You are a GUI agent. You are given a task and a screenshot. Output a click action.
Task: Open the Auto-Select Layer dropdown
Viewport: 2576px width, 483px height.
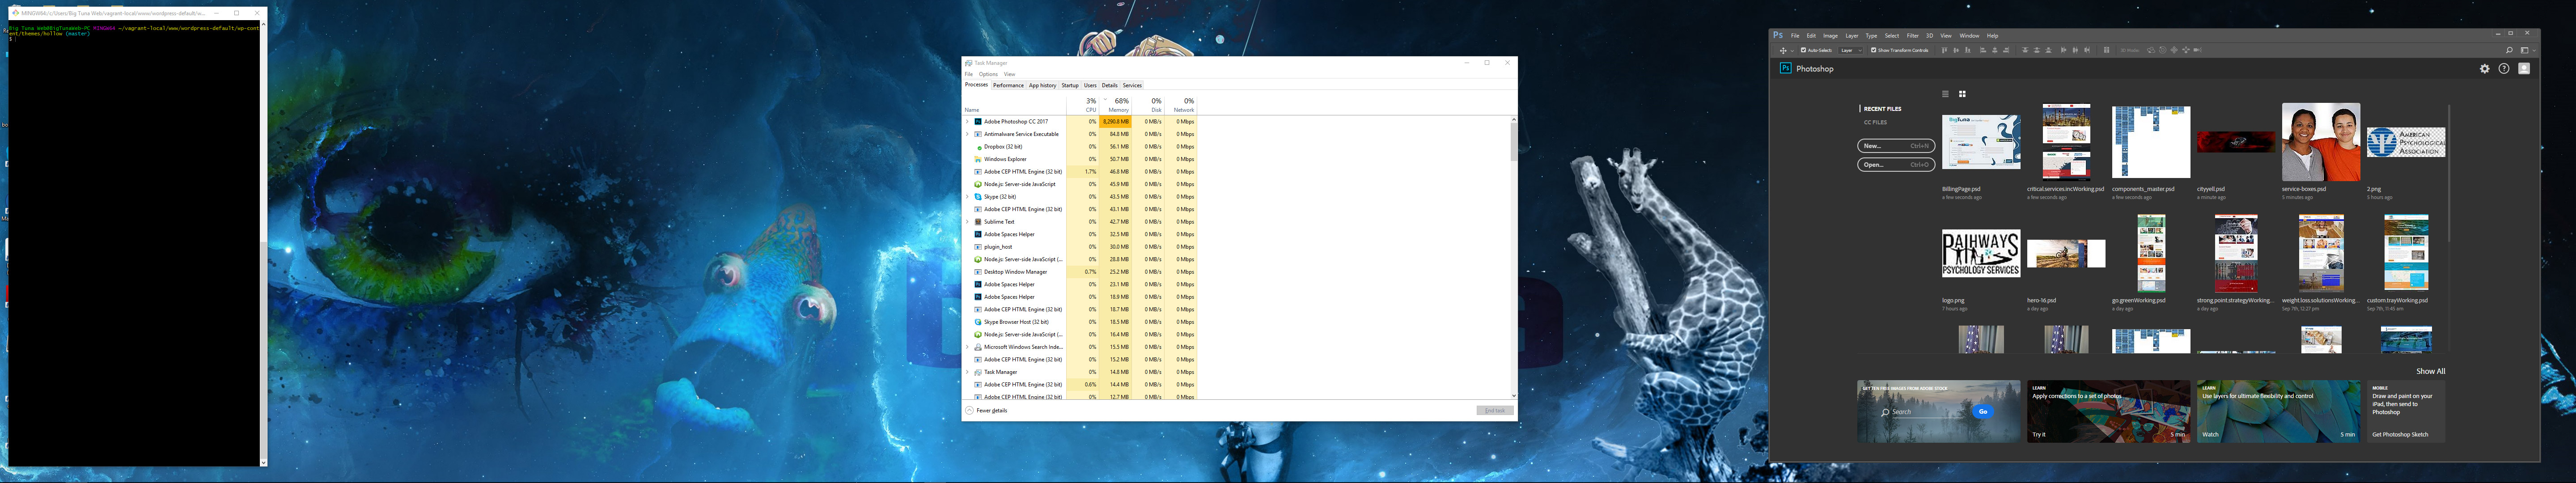[1851, 50]
